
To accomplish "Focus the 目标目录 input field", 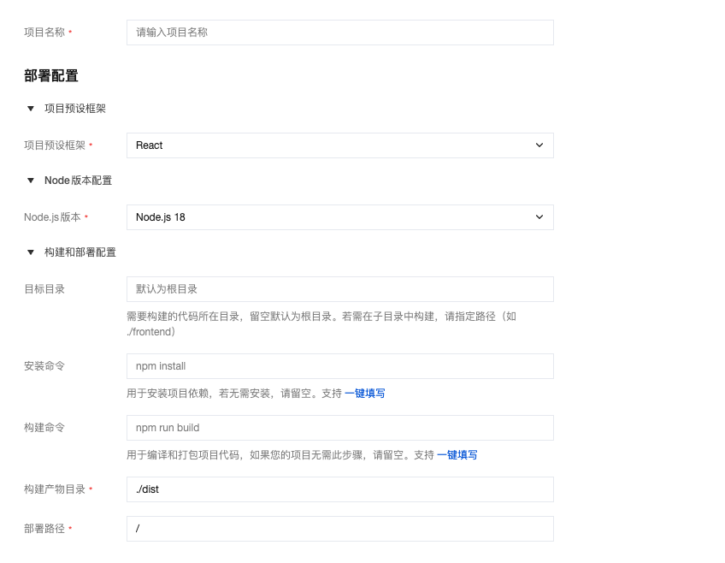I will pos(339,289).
